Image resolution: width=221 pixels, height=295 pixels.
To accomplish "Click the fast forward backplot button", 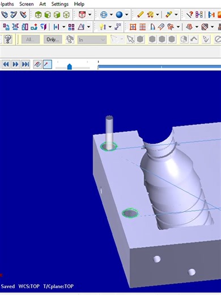I will click(15, 65).
